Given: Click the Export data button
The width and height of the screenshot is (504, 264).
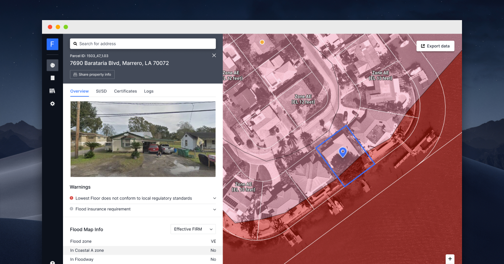Looking at the screenshot, I should (435, 46).
